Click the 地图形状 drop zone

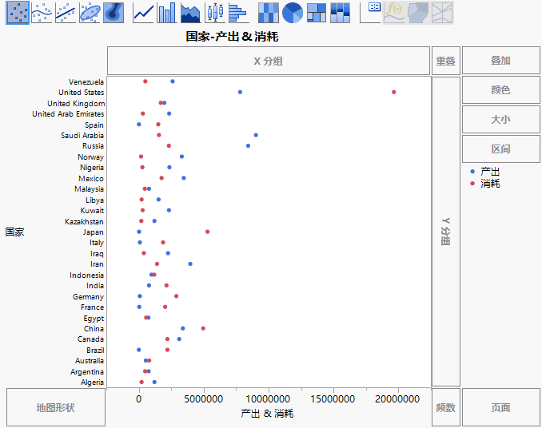pos(55,407)
